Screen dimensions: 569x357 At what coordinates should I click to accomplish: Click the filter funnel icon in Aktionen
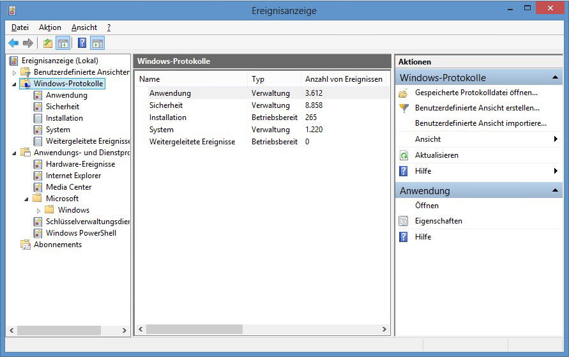pos(404,108)
